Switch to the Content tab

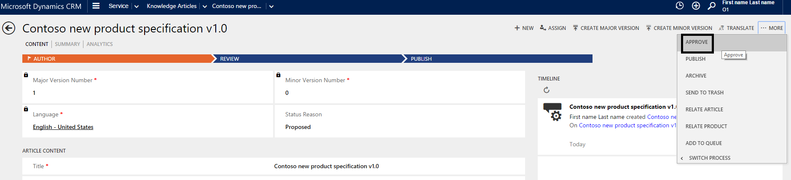pyautogui.click(x=37, y=44)
